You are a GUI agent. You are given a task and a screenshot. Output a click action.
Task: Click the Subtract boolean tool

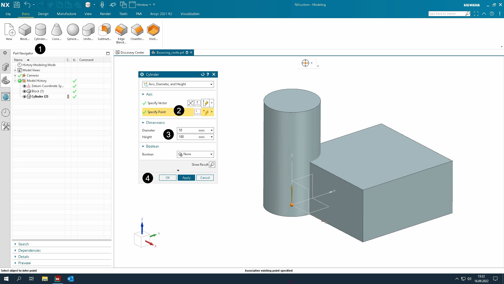coord(104,30)
